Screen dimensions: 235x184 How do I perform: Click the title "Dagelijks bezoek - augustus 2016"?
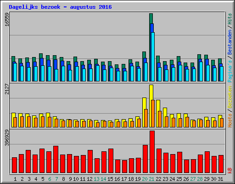[60, 7]
